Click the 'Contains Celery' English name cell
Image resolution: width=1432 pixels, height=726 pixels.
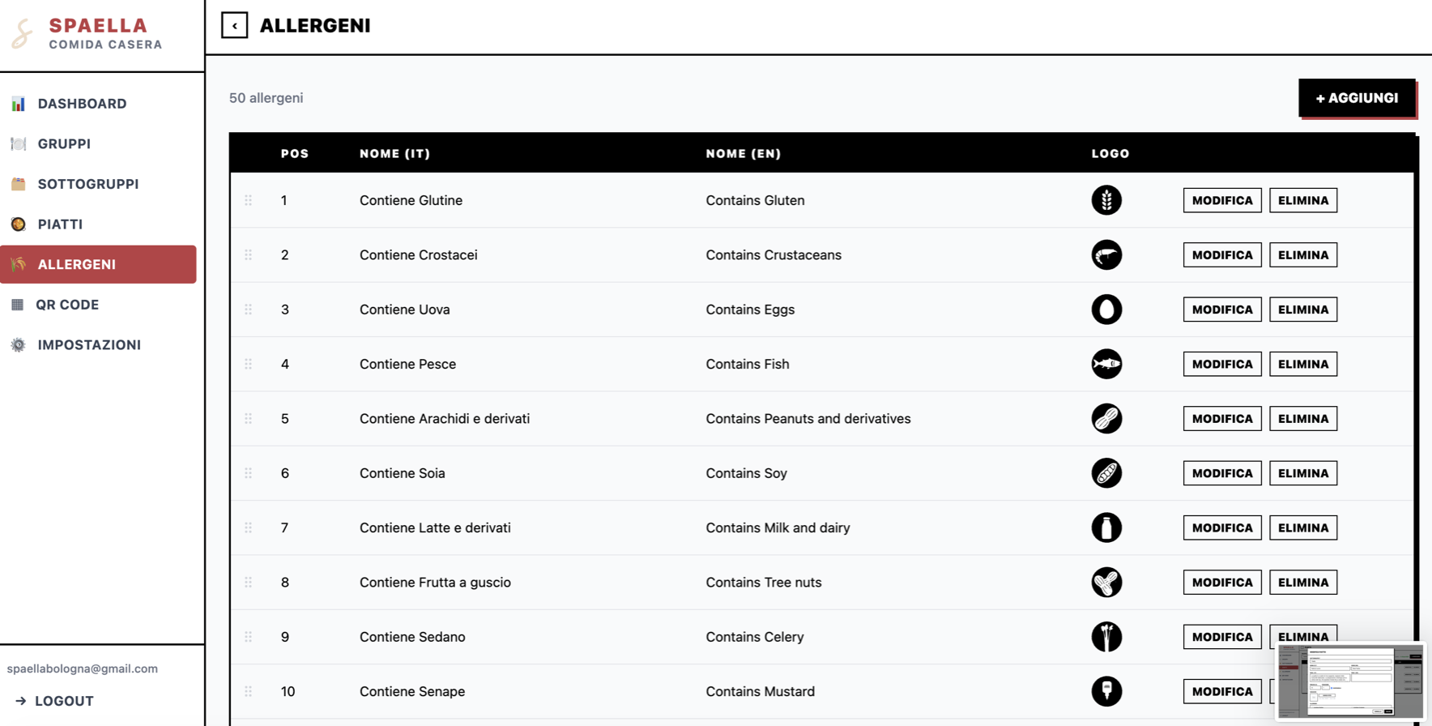pos(755,637)
